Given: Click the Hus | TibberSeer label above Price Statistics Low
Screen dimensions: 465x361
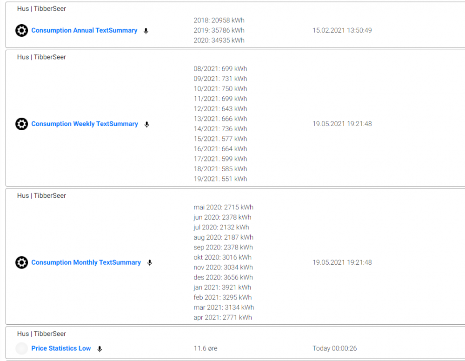Looking at the screenshot, I should click(42, 334).
